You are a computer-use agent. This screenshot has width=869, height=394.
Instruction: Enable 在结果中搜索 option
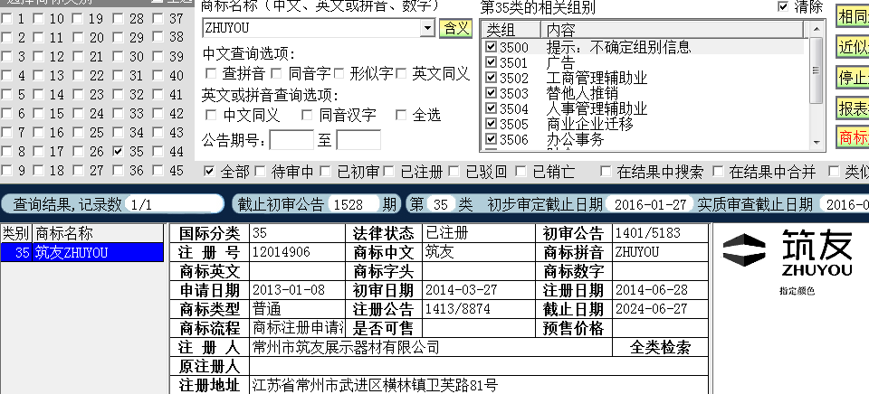[x=606, y=171]
